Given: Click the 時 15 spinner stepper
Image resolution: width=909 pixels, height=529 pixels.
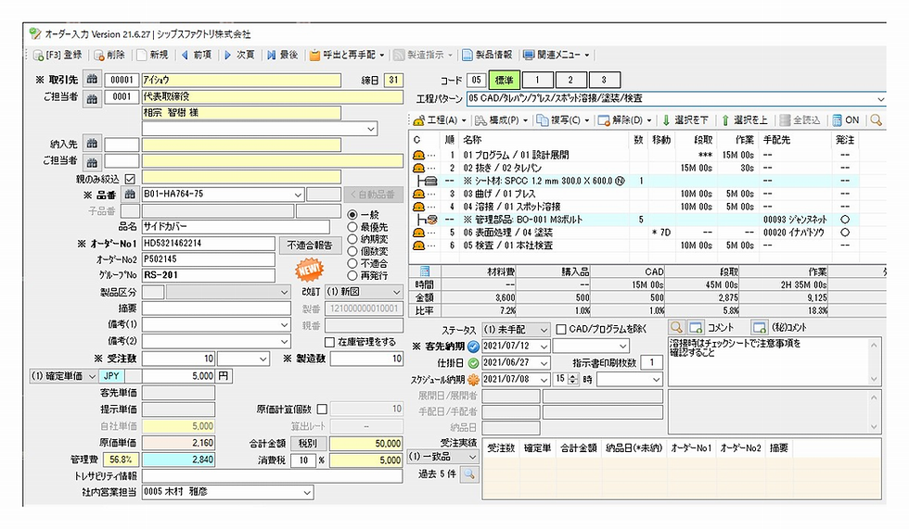Looking at the screenshot, I should [573, 379].
